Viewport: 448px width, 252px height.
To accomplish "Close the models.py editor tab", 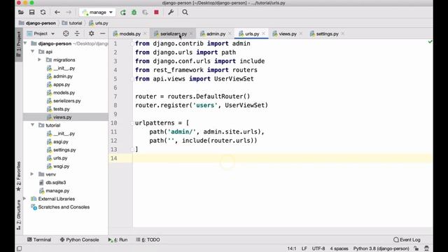I will (145, 34).
